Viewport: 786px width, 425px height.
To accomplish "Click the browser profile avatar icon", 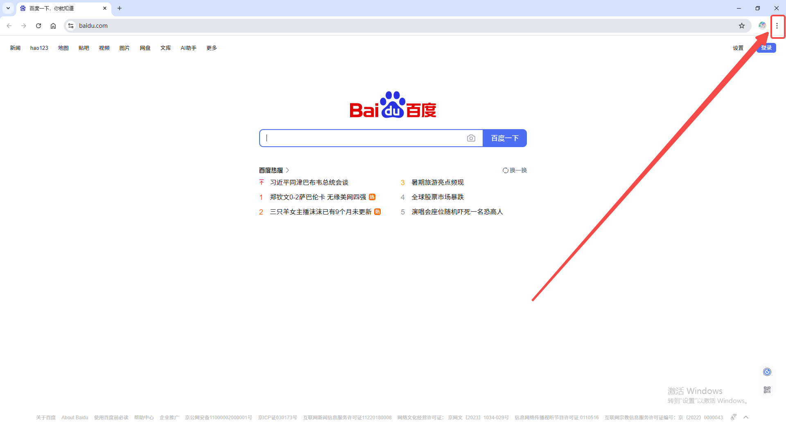I will 762,26.
